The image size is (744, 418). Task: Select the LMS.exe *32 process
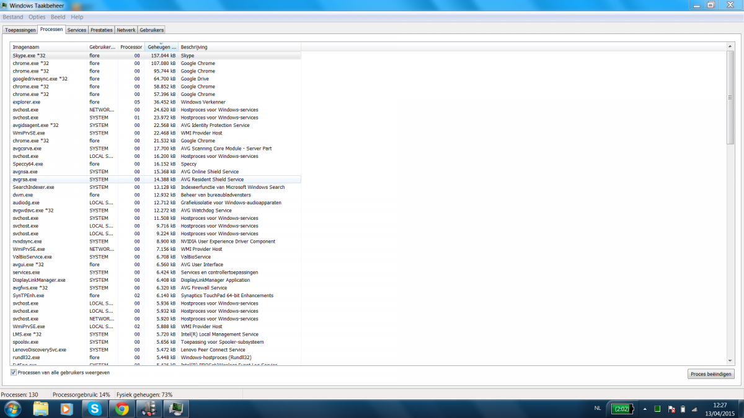click(156, 334)
